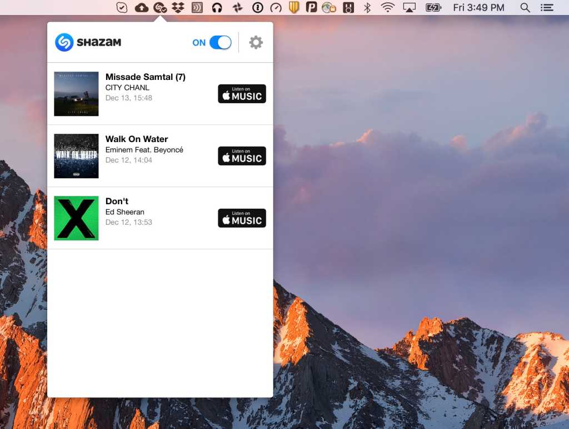Click the Dec 12, 13:53 timestamp
The image size is (569, 429).
[128, 222]
